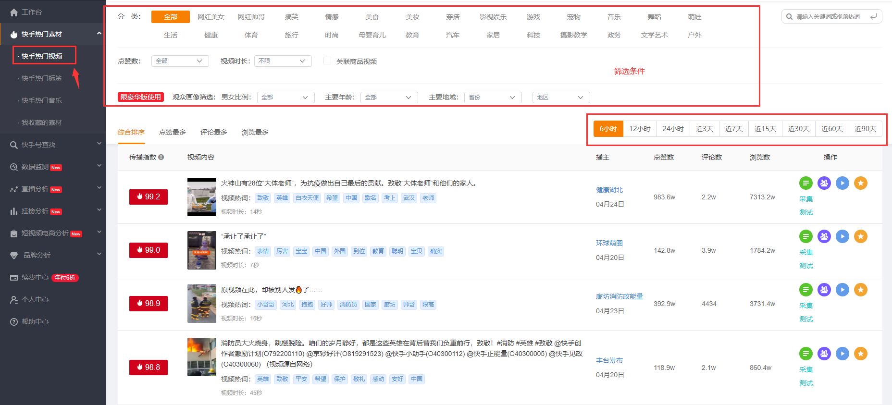Select the 24小时 time range tab
The width and height of the screenshot is (892, 405).
point(673,129)
